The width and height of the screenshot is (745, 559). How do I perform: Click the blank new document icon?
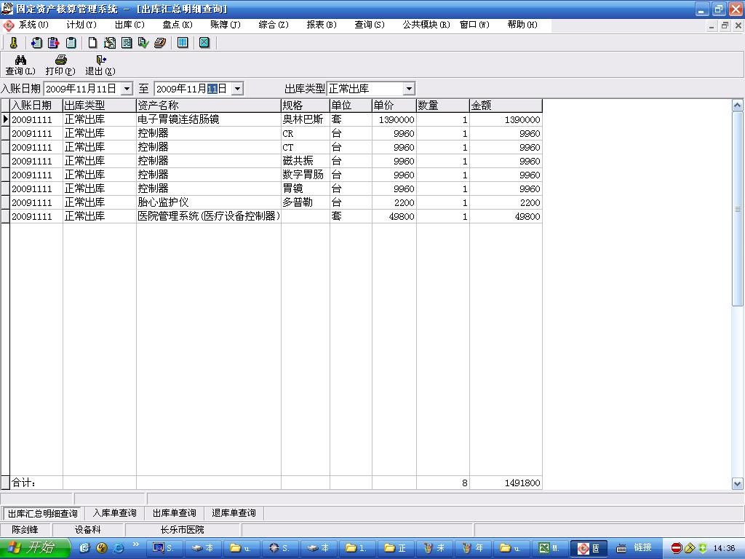(x=92, y=43)
